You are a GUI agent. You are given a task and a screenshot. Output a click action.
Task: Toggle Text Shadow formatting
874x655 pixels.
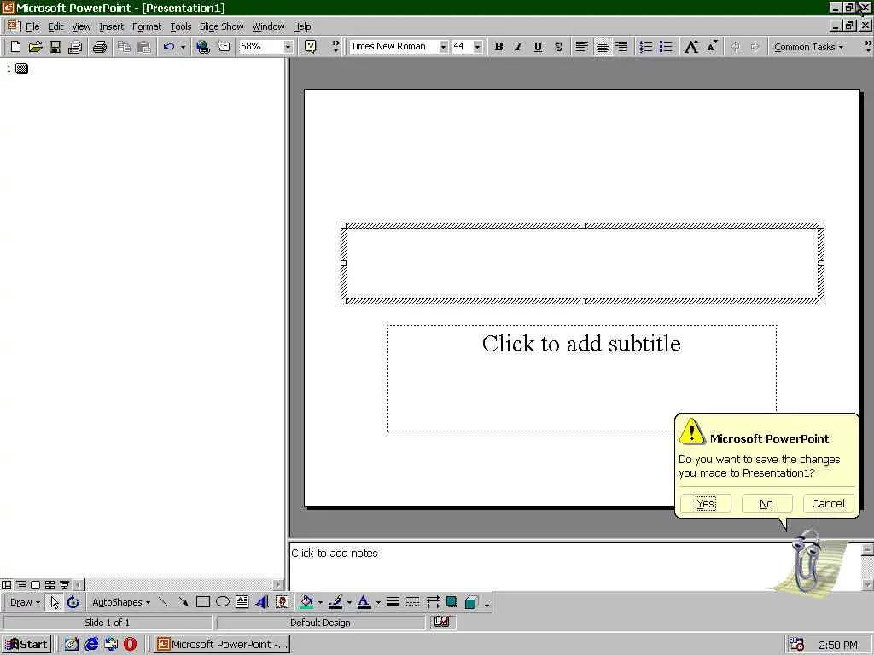tap(558, 47)
